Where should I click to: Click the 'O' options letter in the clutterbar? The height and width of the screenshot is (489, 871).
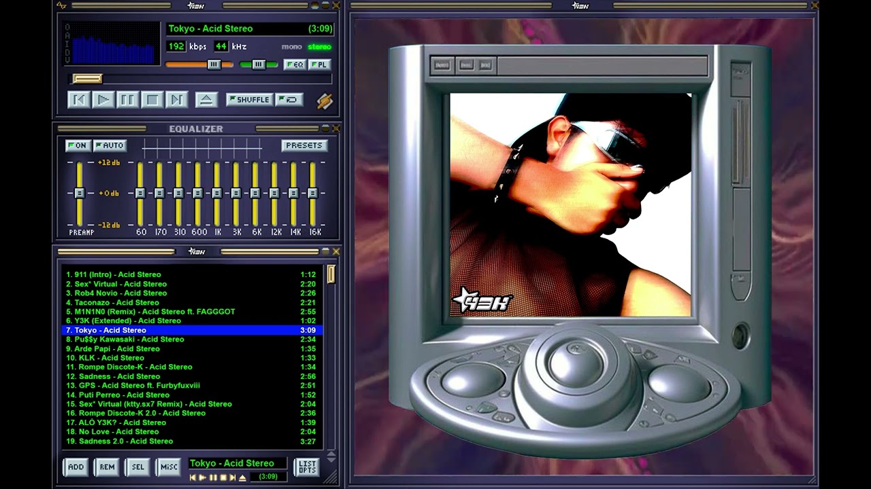[67, 27]
